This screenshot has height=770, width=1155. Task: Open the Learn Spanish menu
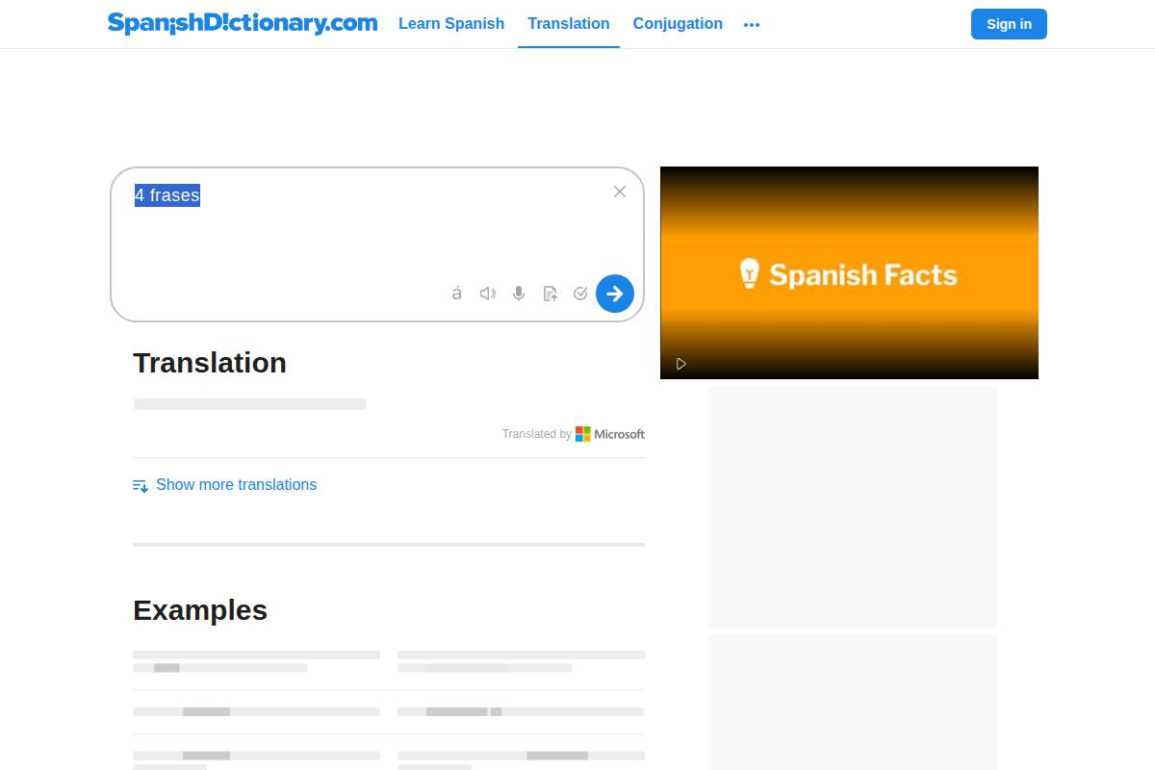click(x=451, y=24)
